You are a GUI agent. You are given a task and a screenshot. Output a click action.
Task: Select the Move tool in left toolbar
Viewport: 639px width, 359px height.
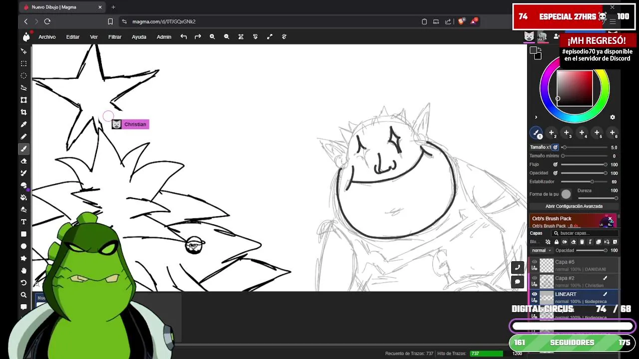coord(23,51)
